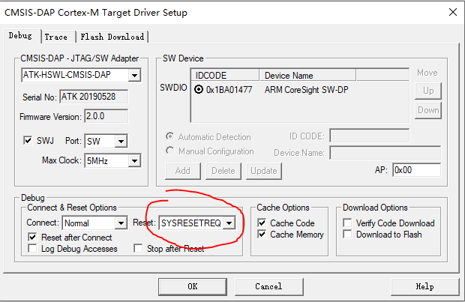Expand the Connect Normal dropdown
The image size is (465, 302).
coord(121,223)
